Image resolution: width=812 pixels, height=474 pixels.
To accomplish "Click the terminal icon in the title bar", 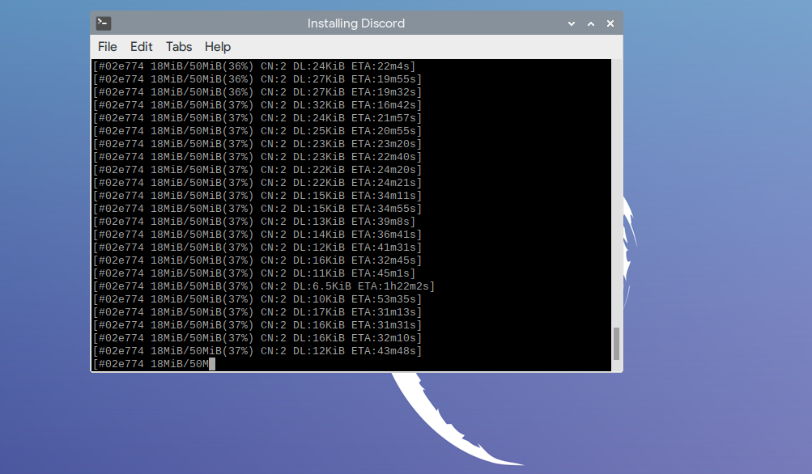I will coord(102,23).
